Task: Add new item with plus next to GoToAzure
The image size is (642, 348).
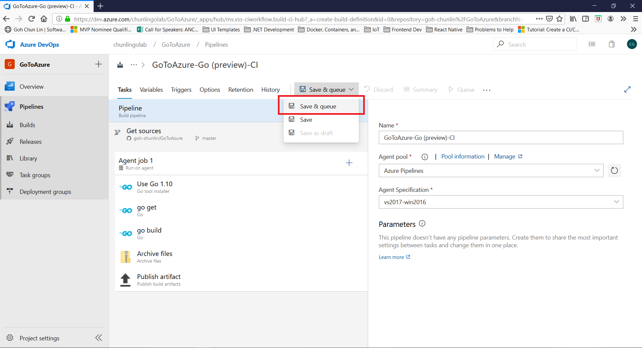Action: coord(98,64)
